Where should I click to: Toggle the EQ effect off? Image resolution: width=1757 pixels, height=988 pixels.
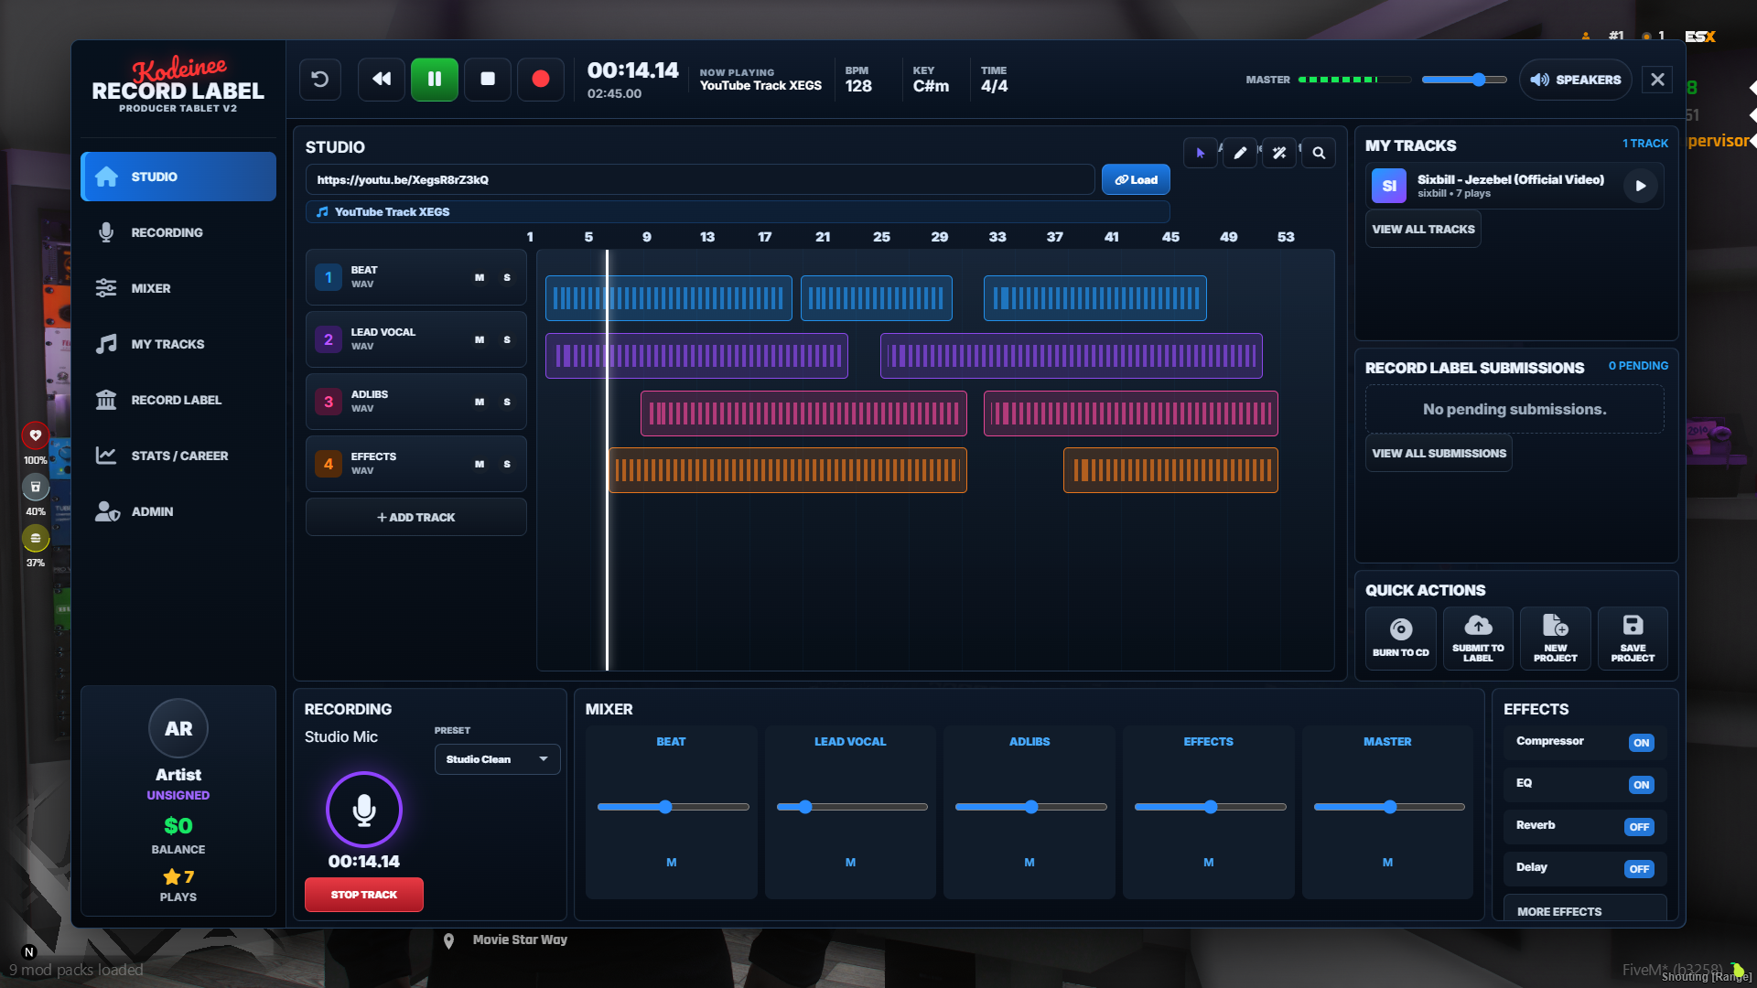[1641, 785]
